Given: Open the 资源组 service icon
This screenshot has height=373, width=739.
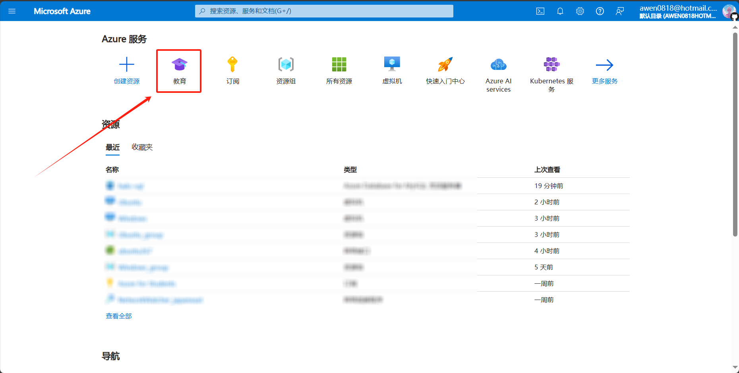Looking at the screenshot, I should click(286, 64).
